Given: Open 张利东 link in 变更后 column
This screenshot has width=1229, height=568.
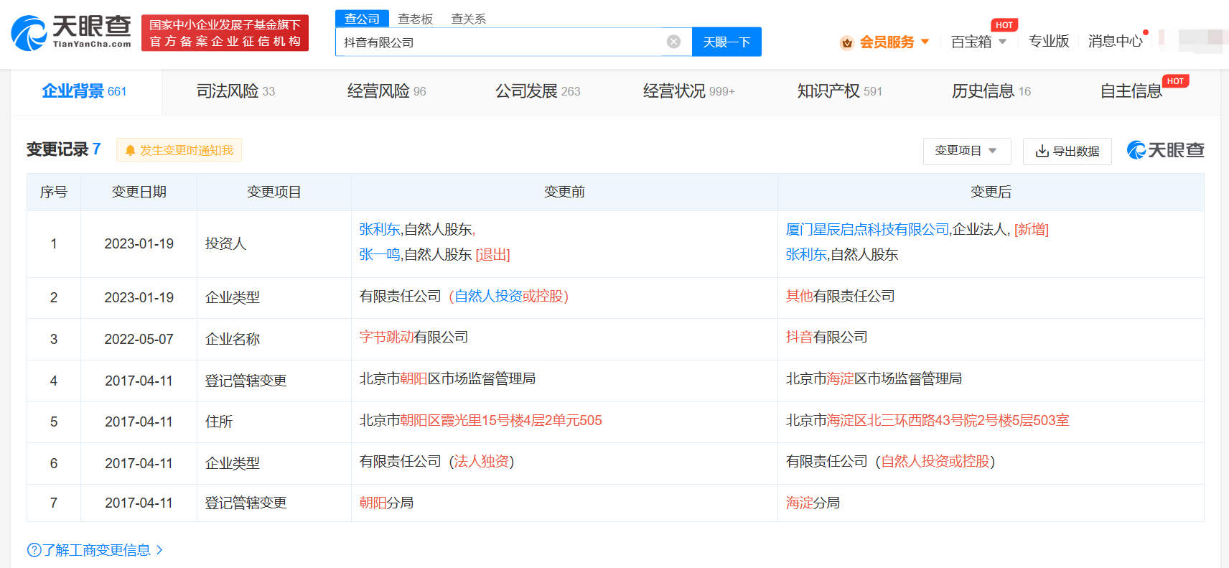Looking at the screenshot, I should pos(806,255).
